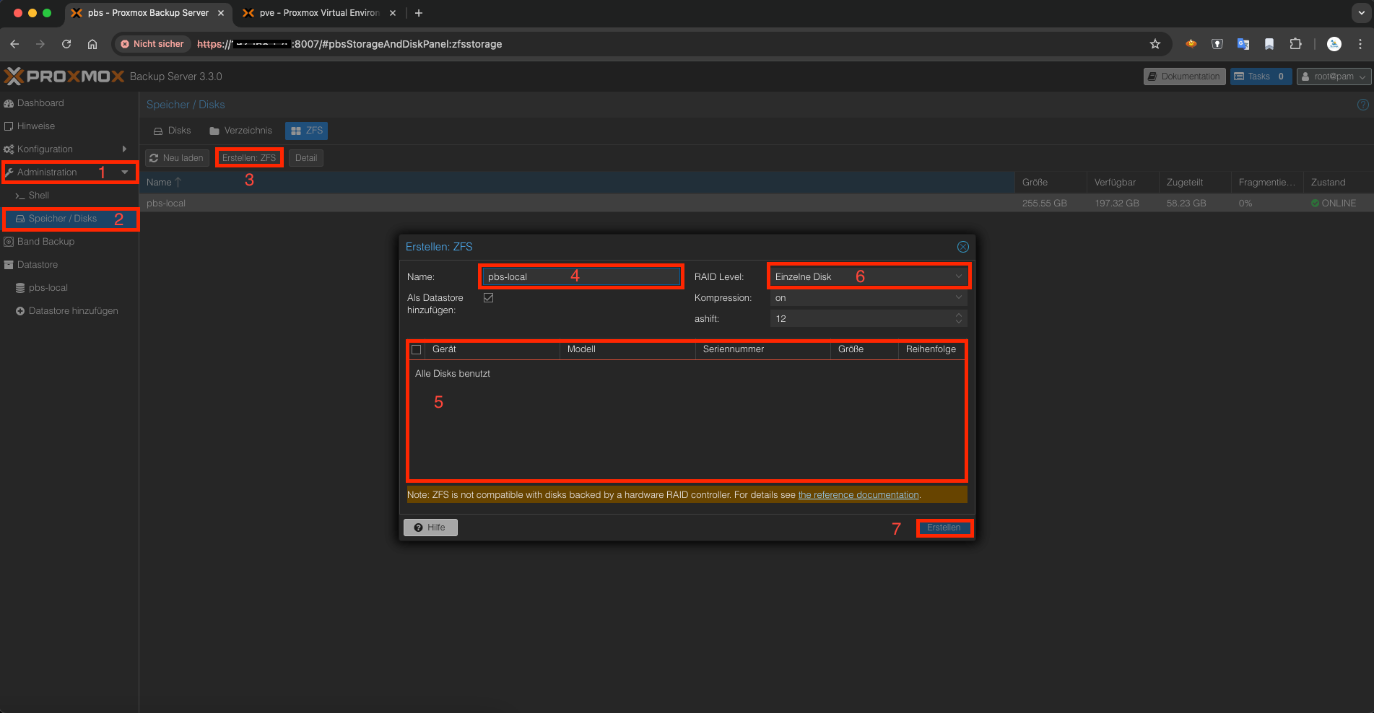Toggle the select-all checkbox in the Gerät column
Viewport: 1374px width, 713px height.
pyautogui.click(x=417, y=349)
